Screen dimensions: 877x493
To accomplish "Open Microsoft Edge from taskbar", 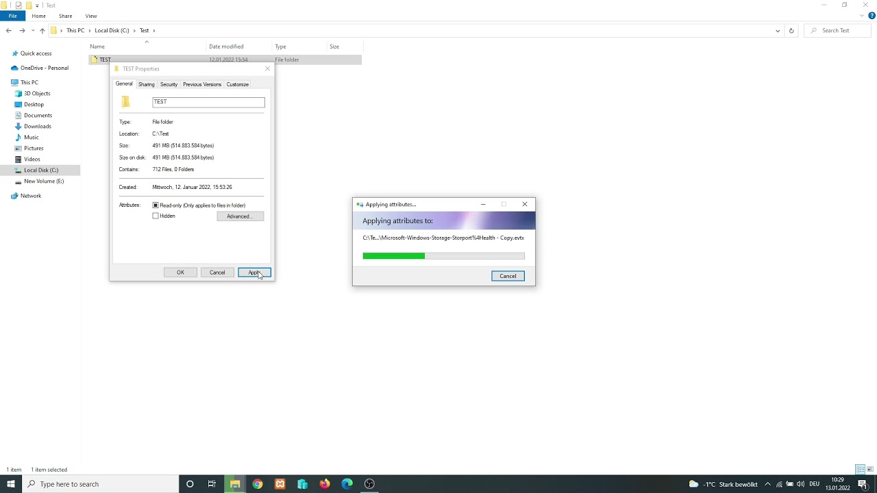I will point(347,484).
